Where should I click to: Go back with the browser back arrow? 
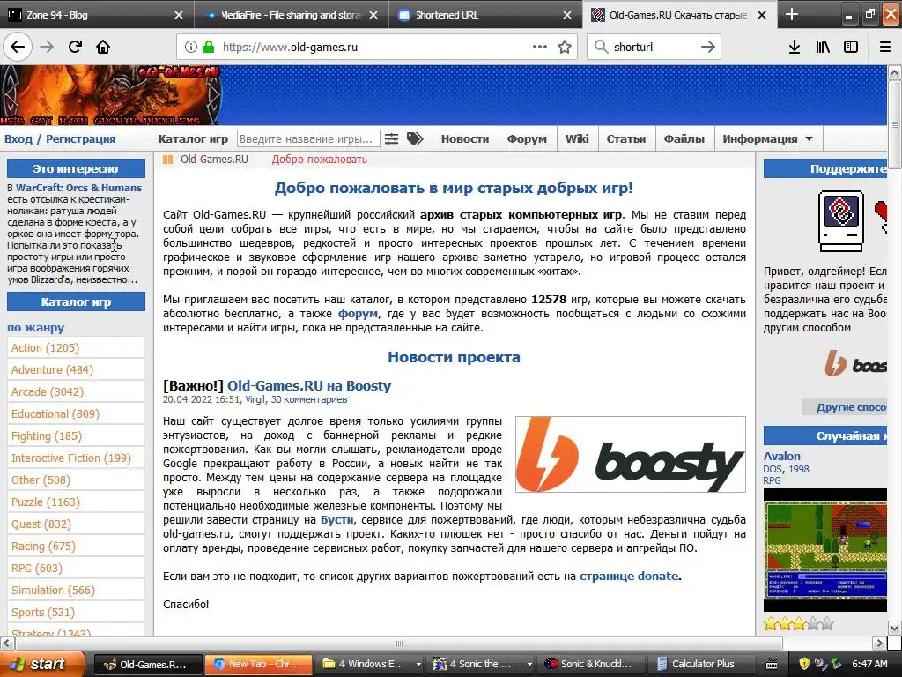click(x=18, y=47)
